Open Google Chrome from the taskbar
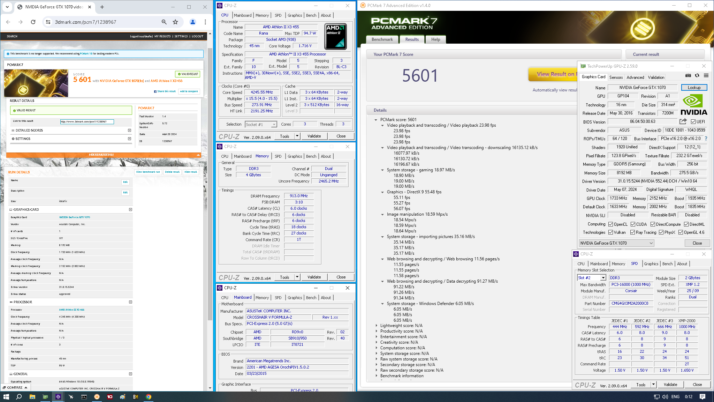Screen dimensions: 714x402 pyautogui.click(x=149, y=397)
